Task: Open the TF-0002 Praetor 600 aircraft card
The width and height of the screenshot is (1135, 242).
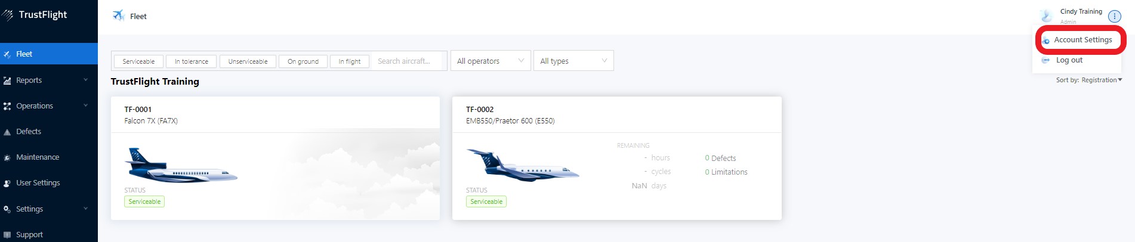Action: point(616,158)
